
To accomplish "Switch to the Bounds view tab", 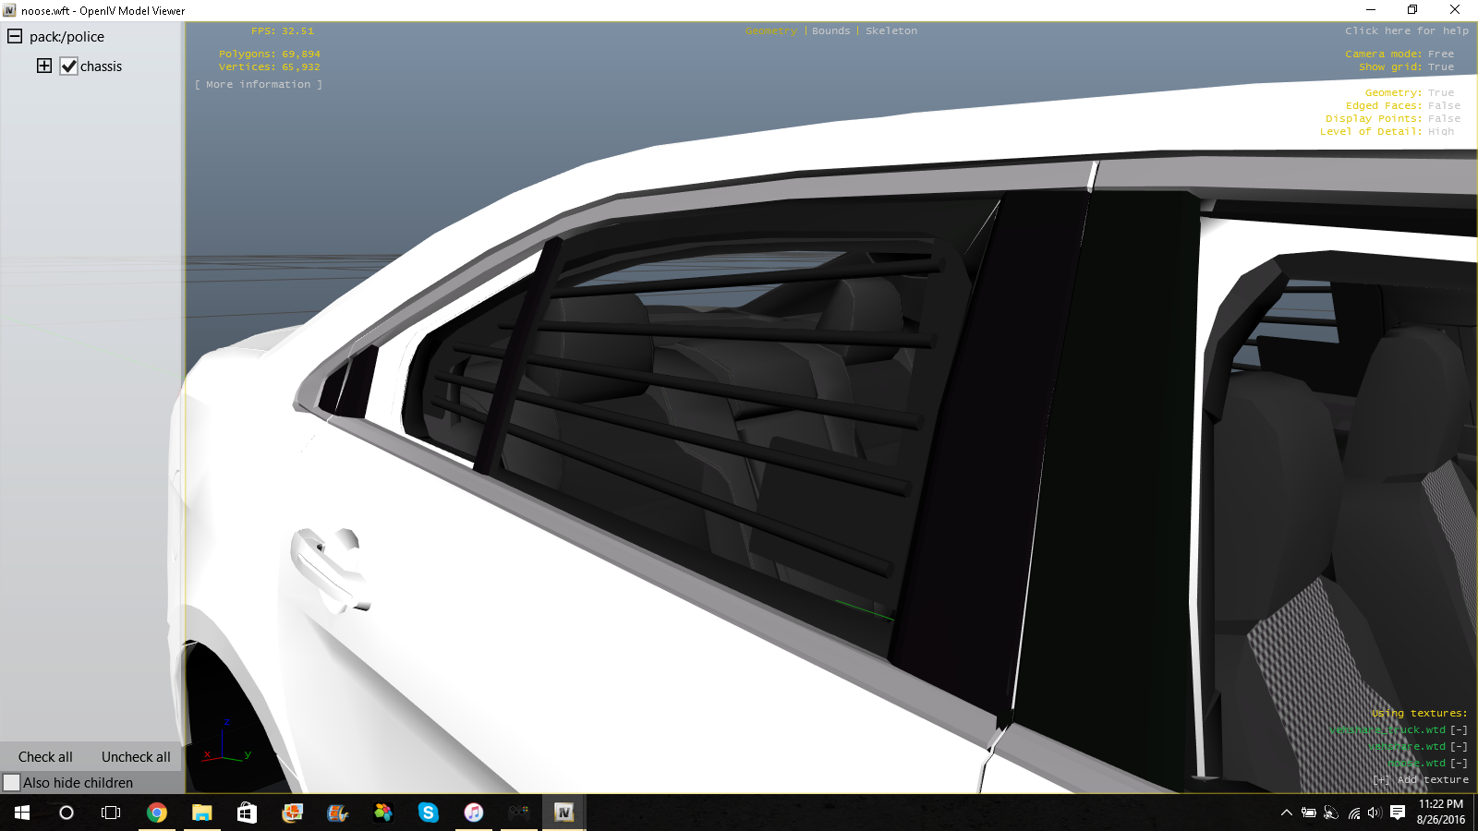I will (830, 31).
